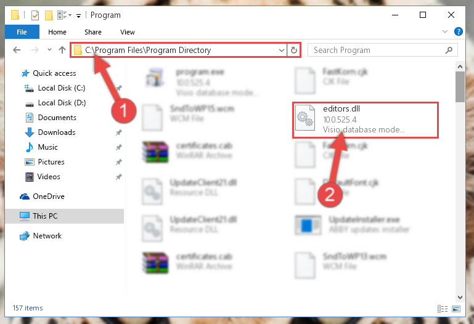Open the Help question mark icon
Image resolution: width=474 pixels, height=324 pixels.
[x=458, y=31]
